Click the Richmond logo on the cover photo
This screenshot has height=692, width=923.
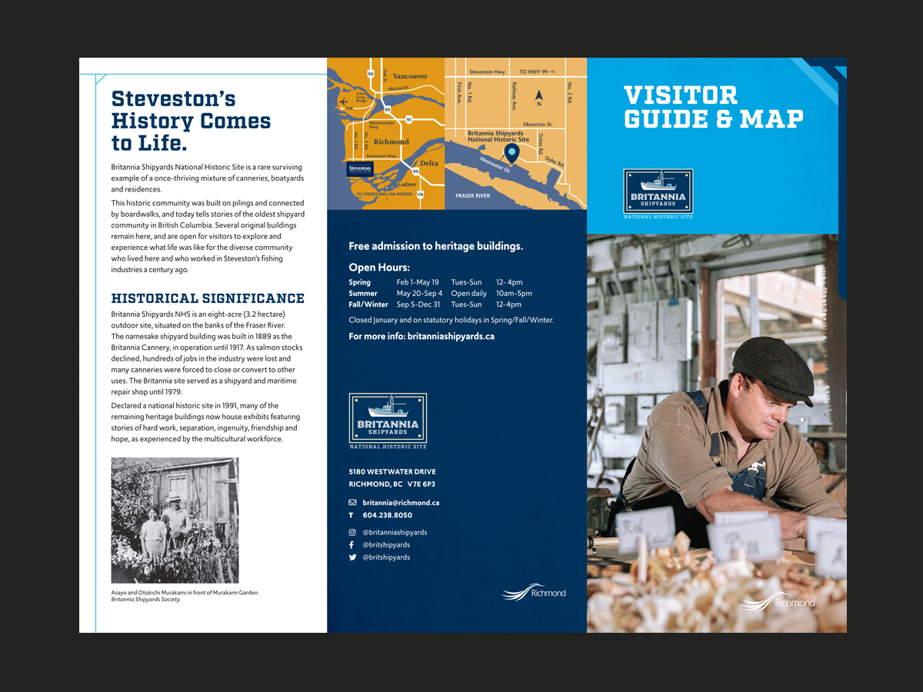[x=778, y=601]
